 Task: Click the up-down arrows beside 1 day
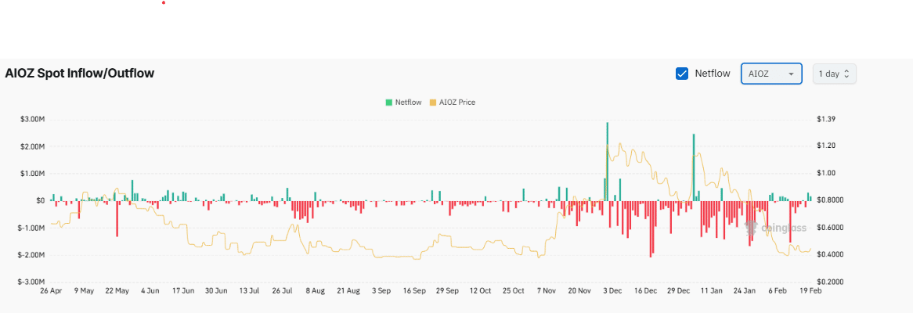point(846,74)
